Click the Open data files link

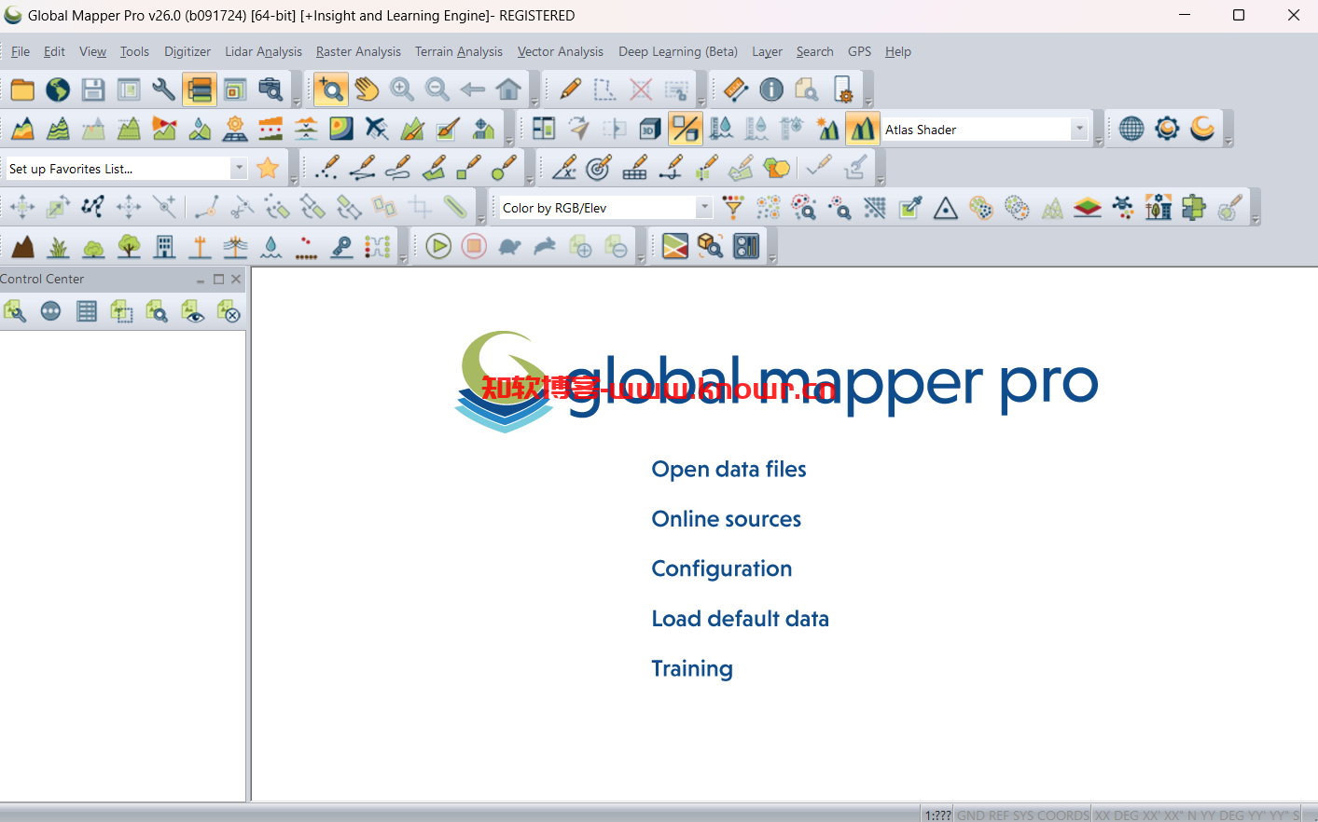[x=728, y=469]
